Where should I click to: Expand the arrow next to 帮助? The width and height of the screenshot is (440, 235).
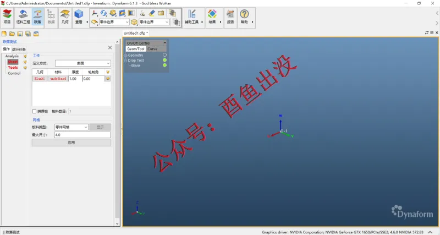click(x=252, y=22)
